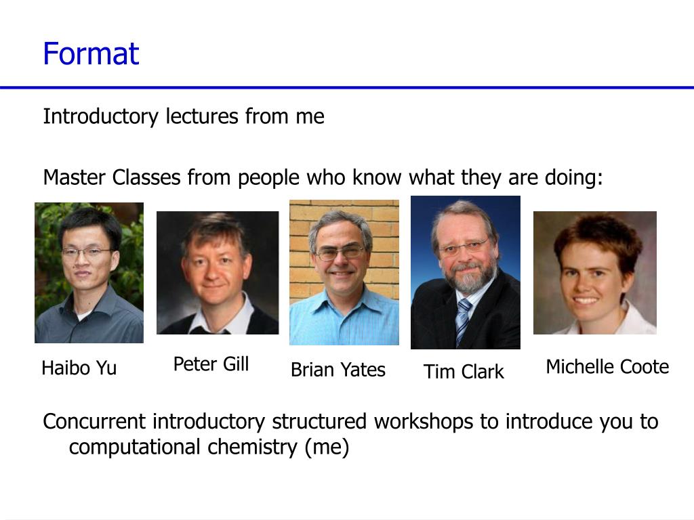Click the Format slide title
This screenshot has height=520, width=694.
coord(91,53)
